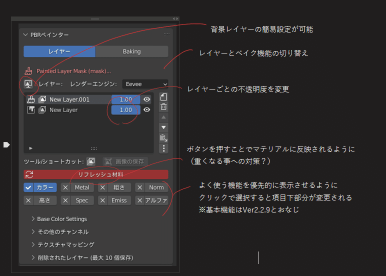Enable the Spec channel X toggle

(65, 200)
